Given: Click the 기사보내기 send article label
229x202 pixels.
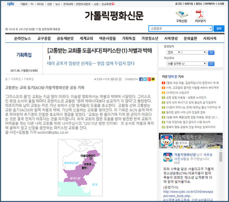Looking at the screenshot, I should click(x=131, y=79).
